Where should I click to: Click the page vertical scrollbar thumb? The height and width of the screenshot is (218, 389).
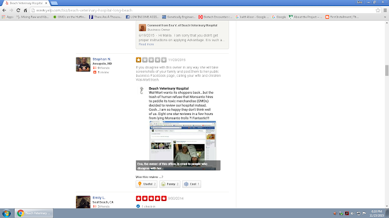click(x=387, y=70)
